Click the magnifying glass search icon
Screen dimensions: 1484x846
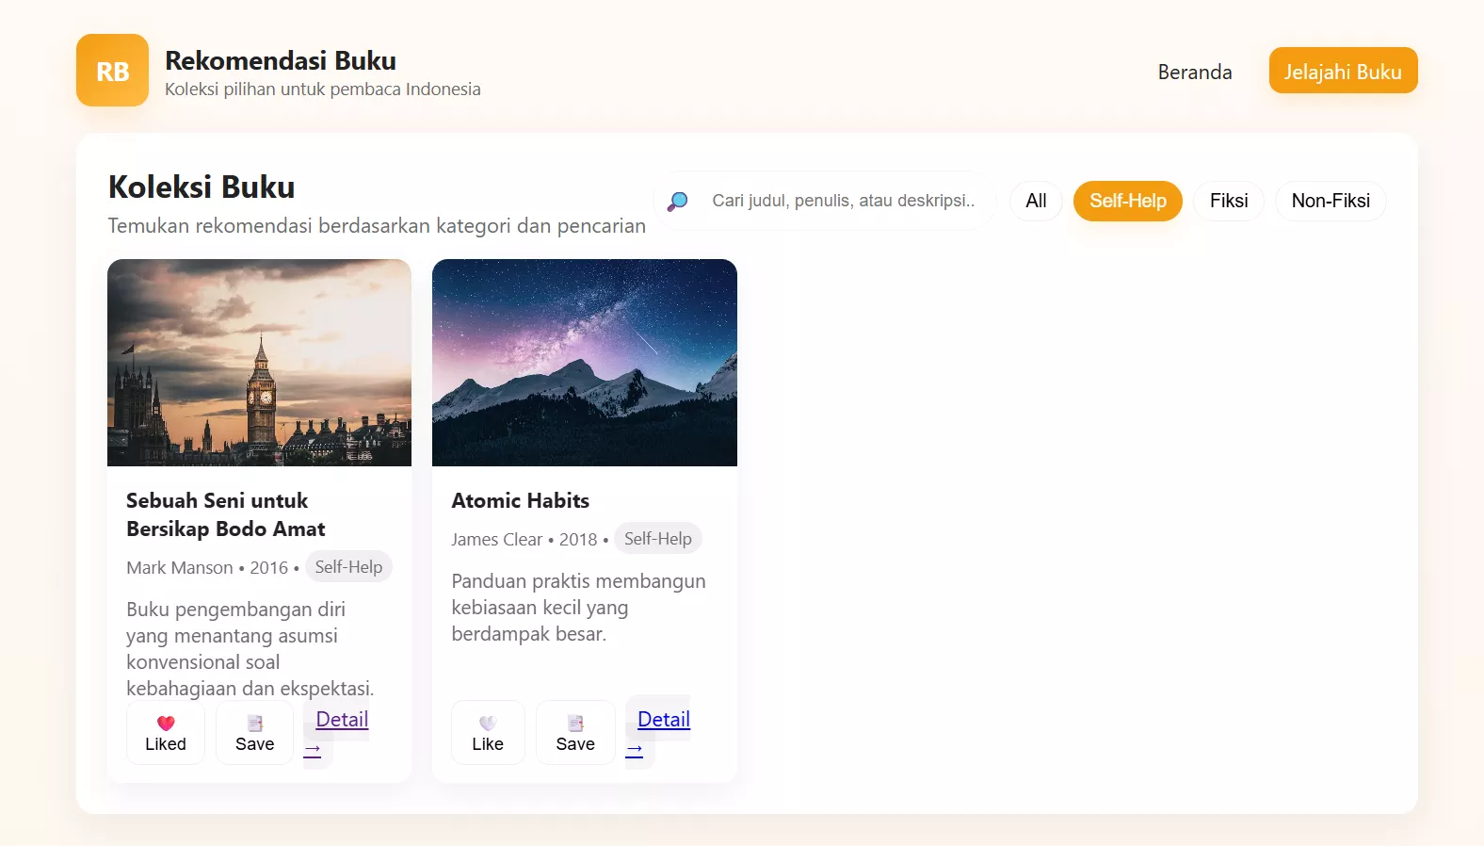click(x=677, y=201)
